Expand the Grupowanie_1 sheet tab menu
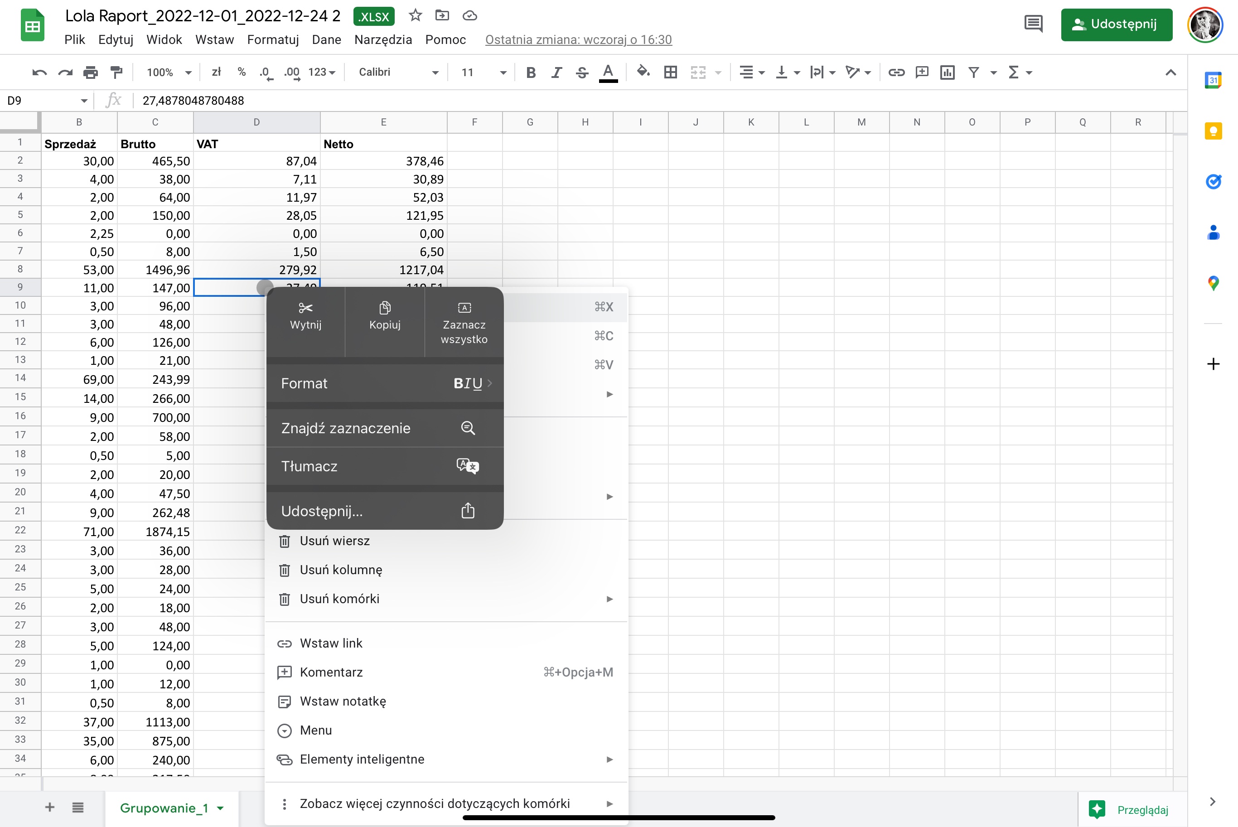The image size is (1238, 827). (220, 808)
